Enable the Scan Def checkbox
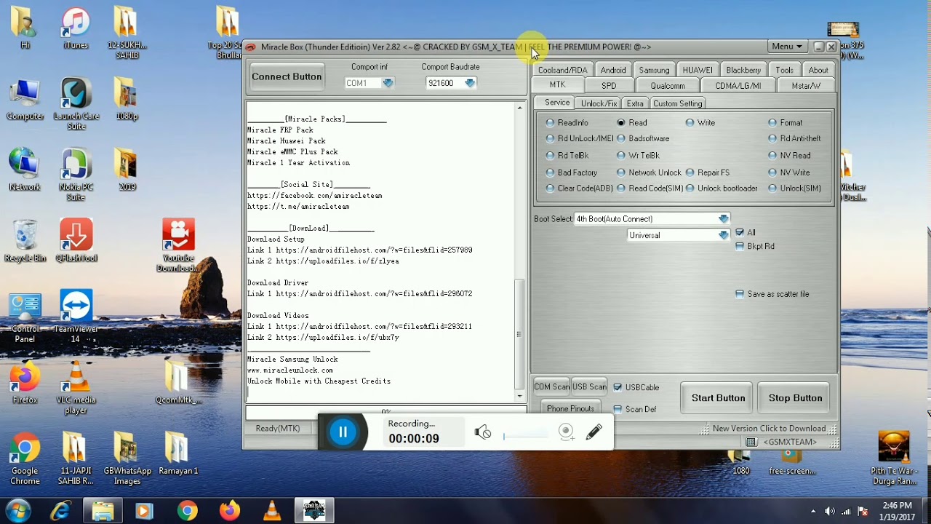Image resolution: width=931 pixels, height=524 pixels. 618,409
